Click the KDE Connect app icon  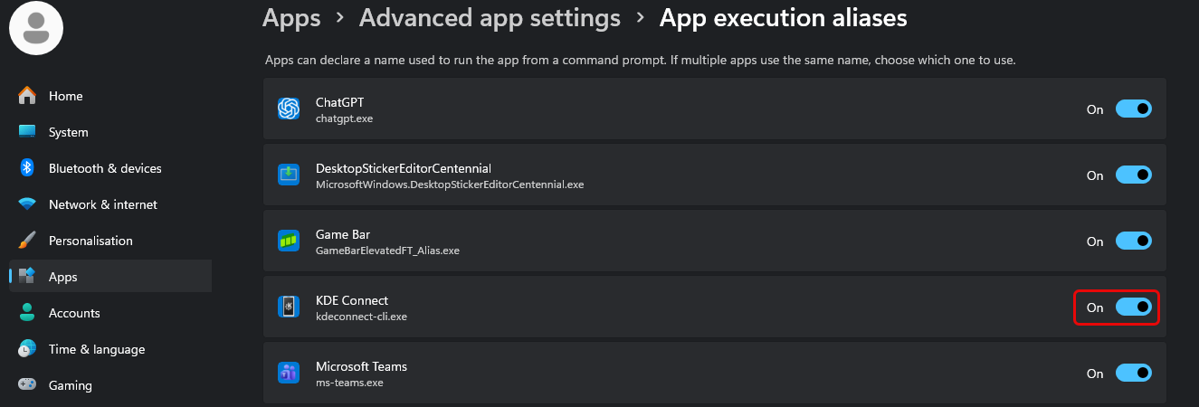coord(289,307)
